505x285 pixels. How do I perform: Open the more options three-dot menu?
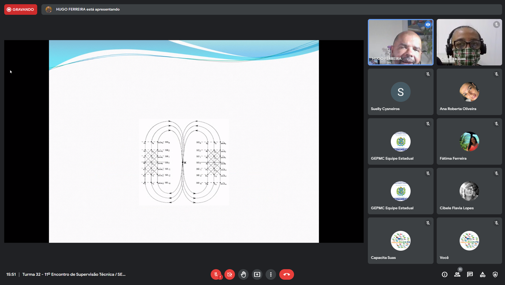271,274
